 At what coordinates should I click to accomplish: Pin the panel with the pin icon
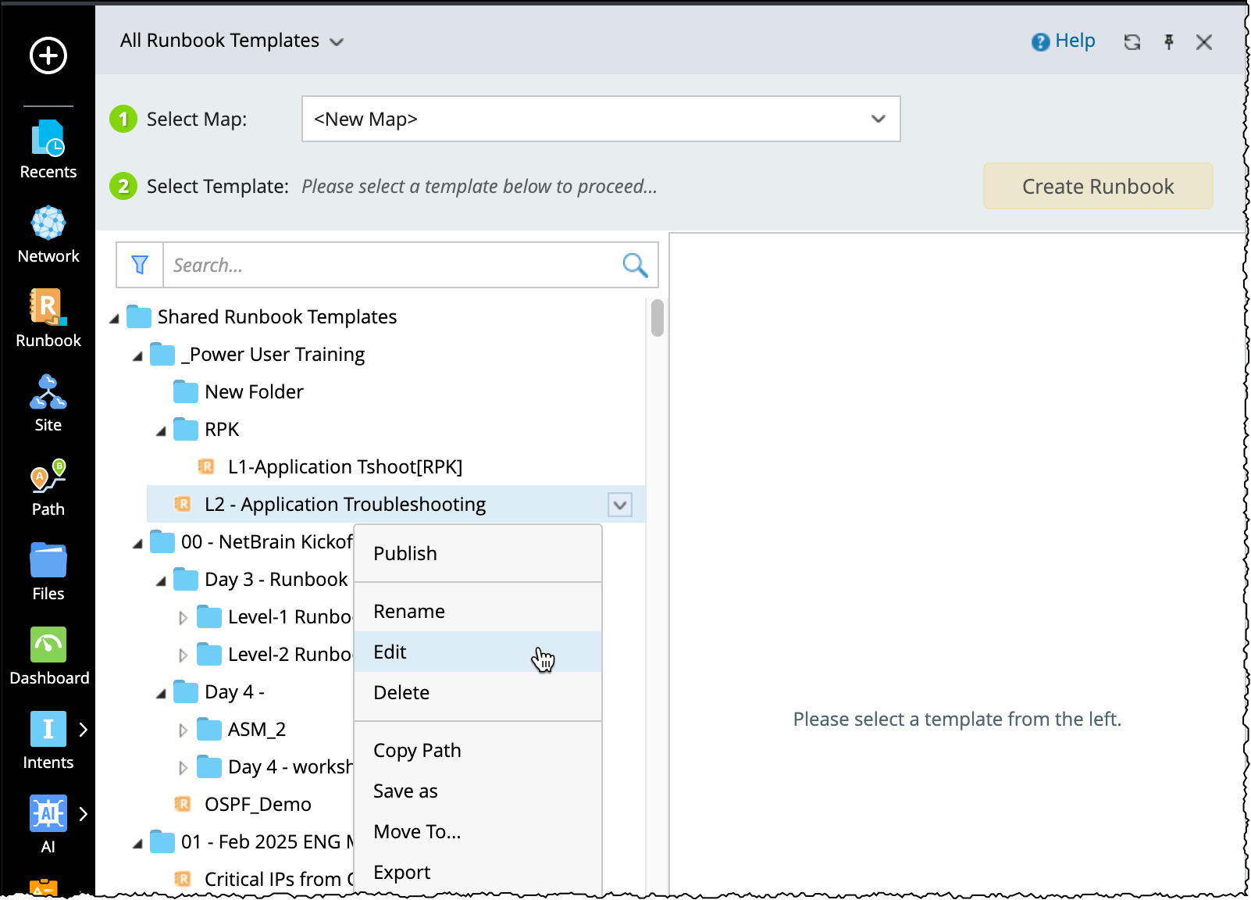tap(1168, 42)
